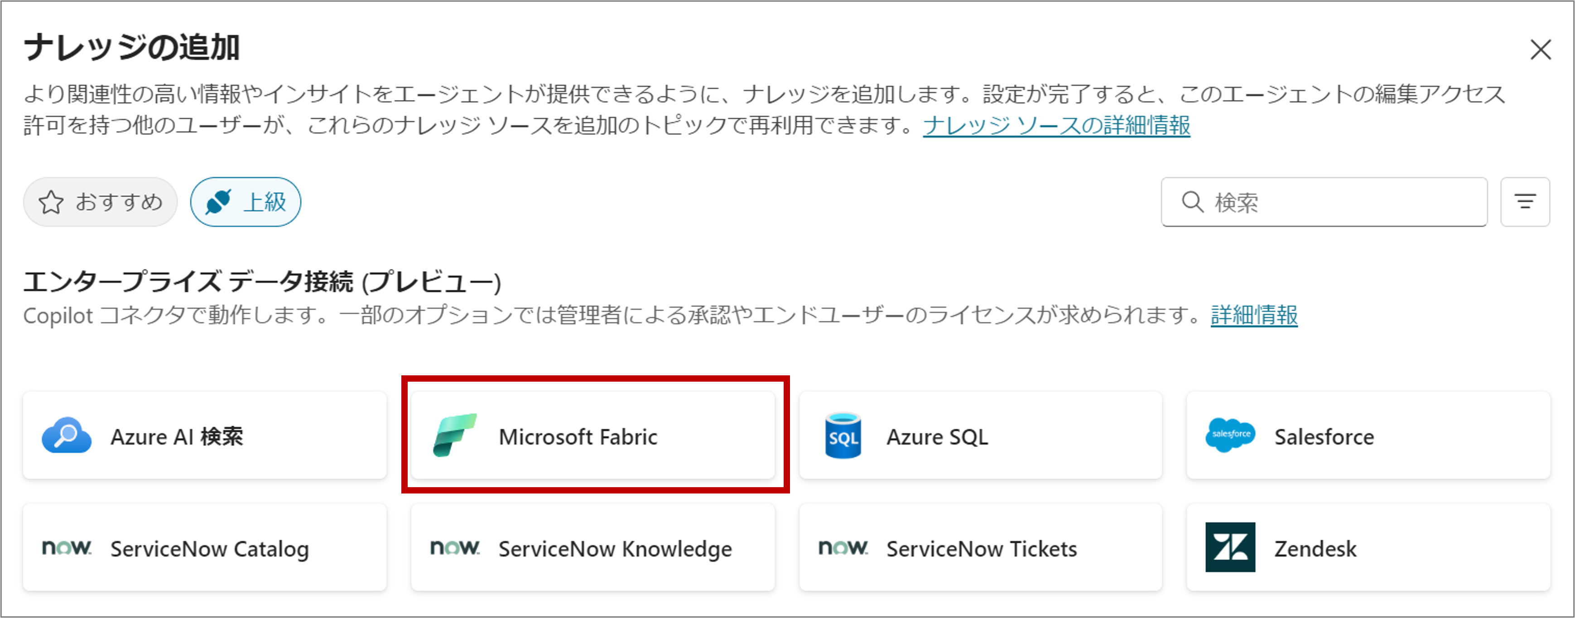Select the Zendesk card label

[x=1315, y=549]
